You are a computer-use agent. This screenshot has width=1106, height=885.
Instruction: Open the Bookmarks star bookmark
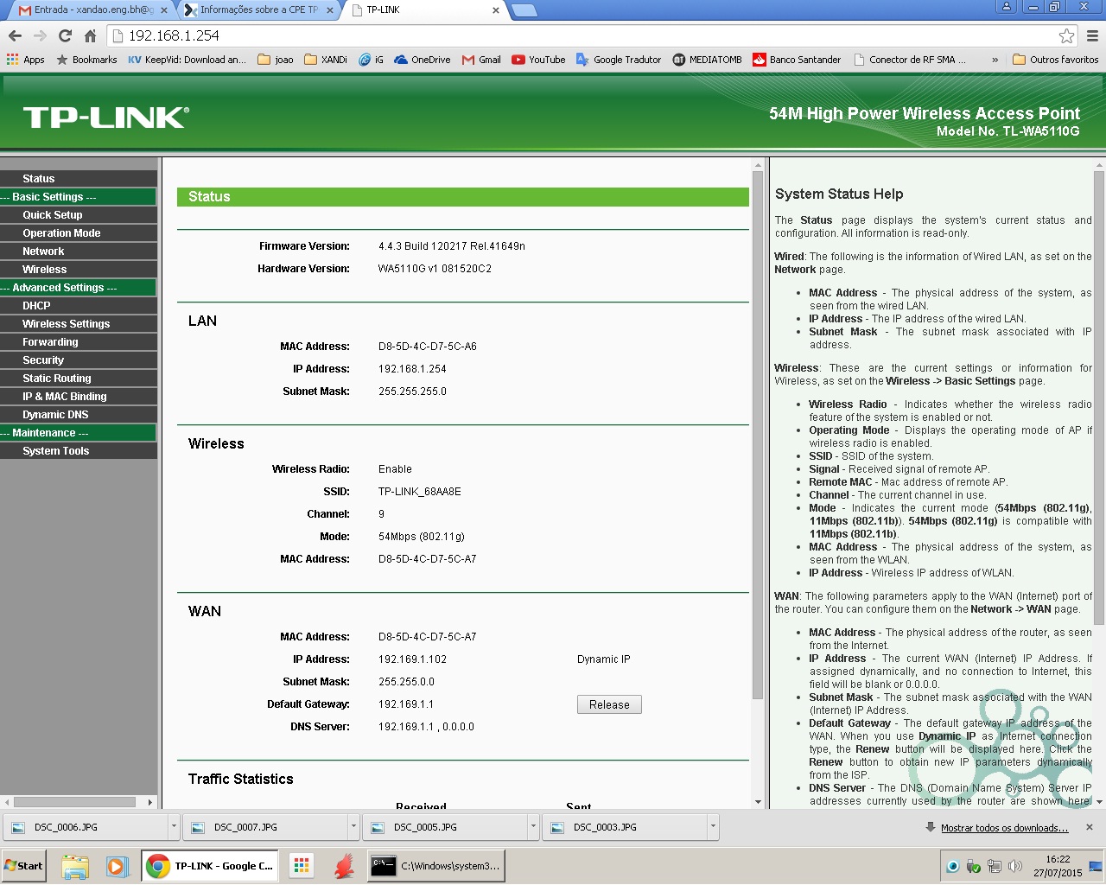click(x=86, y=60)
